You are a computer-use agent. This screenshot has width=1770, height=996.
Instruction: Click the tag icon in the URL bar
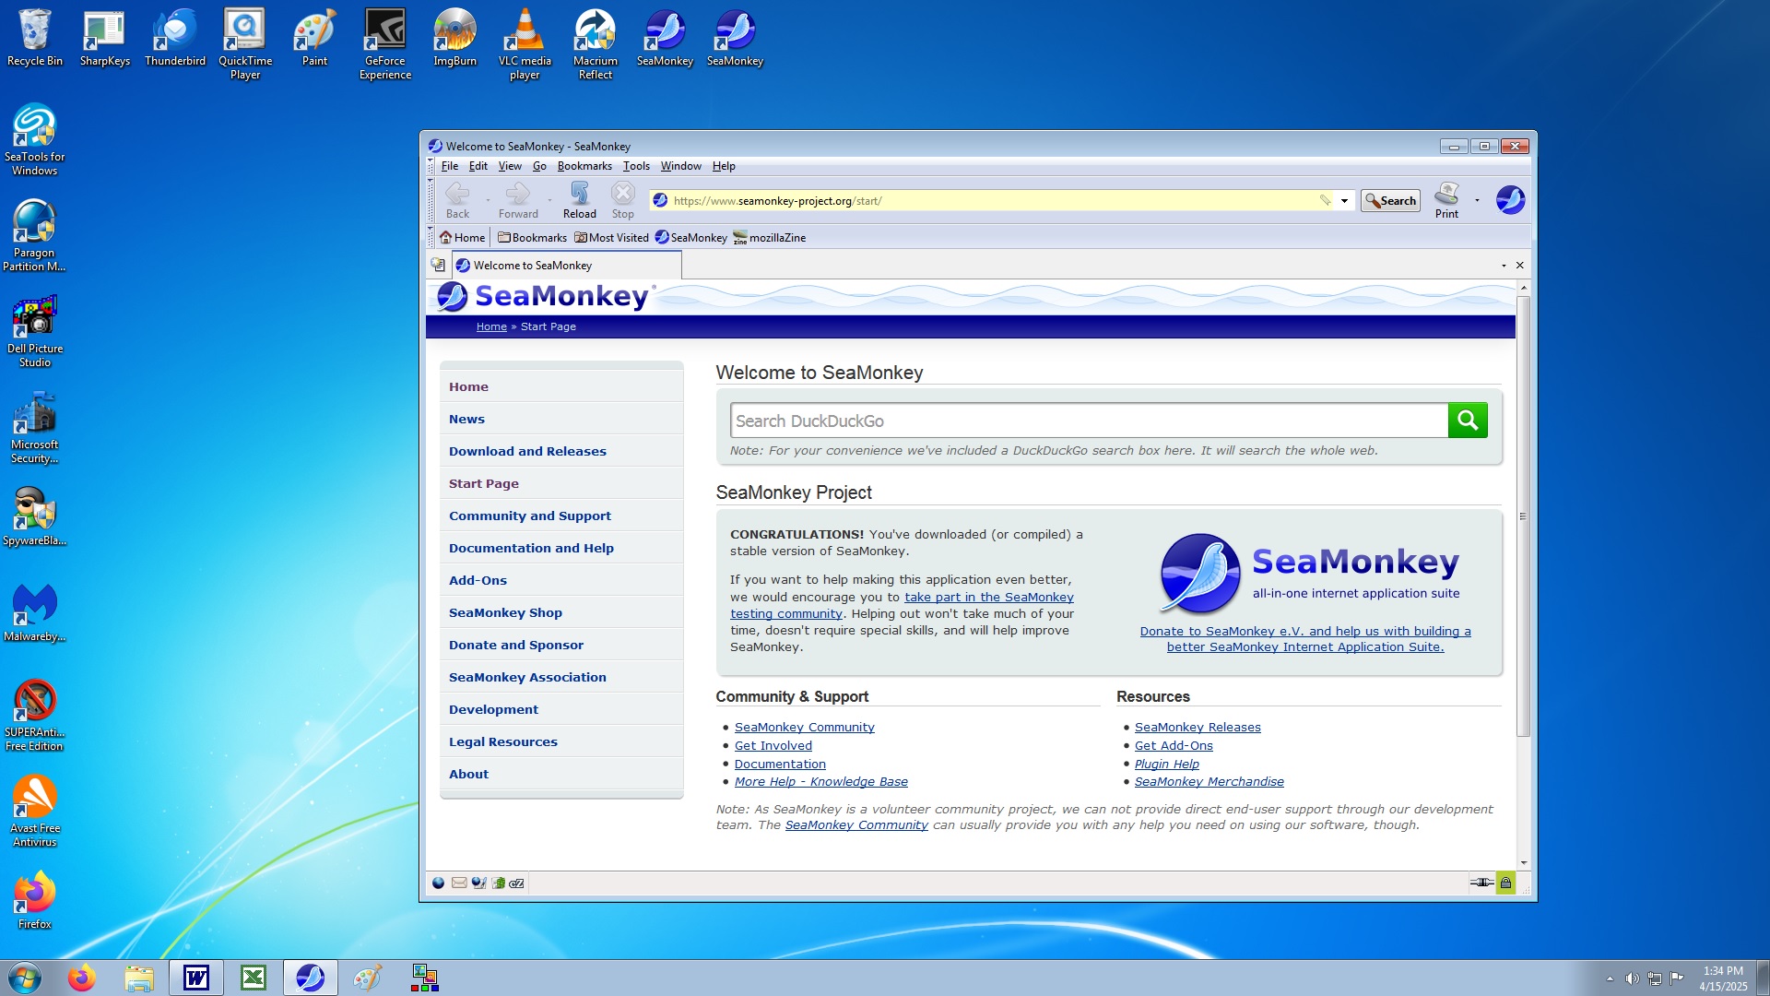tap(1325, 200)
